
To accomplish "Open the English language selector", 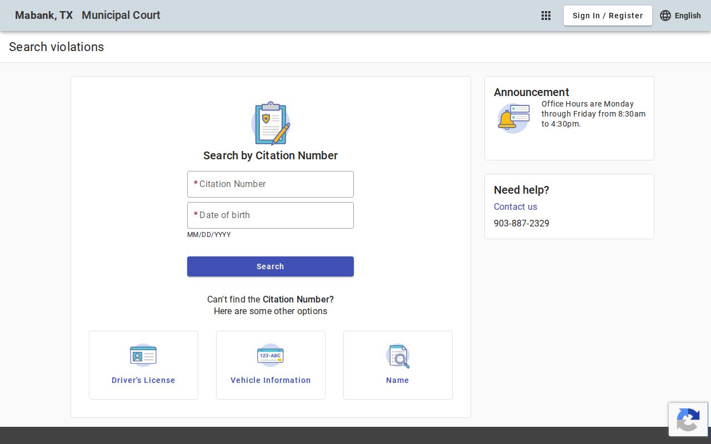I will click(x=680, y=16).
